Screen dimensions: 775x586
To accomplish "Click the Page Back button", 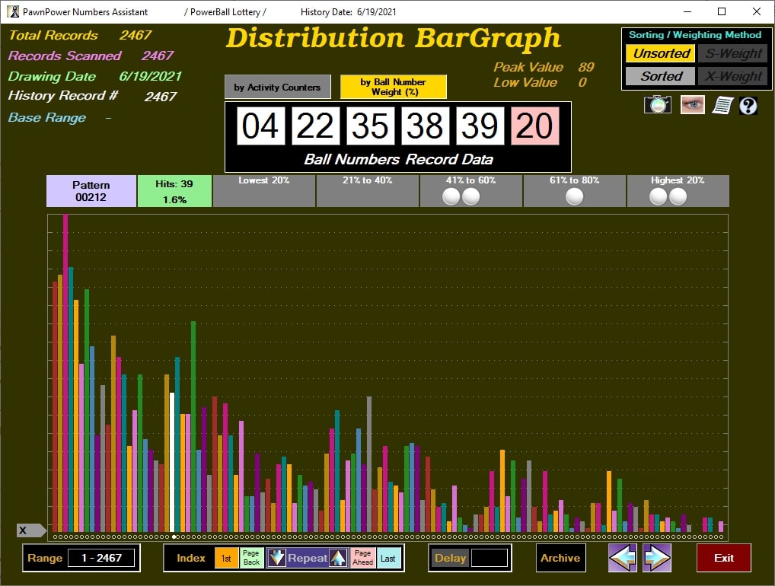I will point(251,558).
